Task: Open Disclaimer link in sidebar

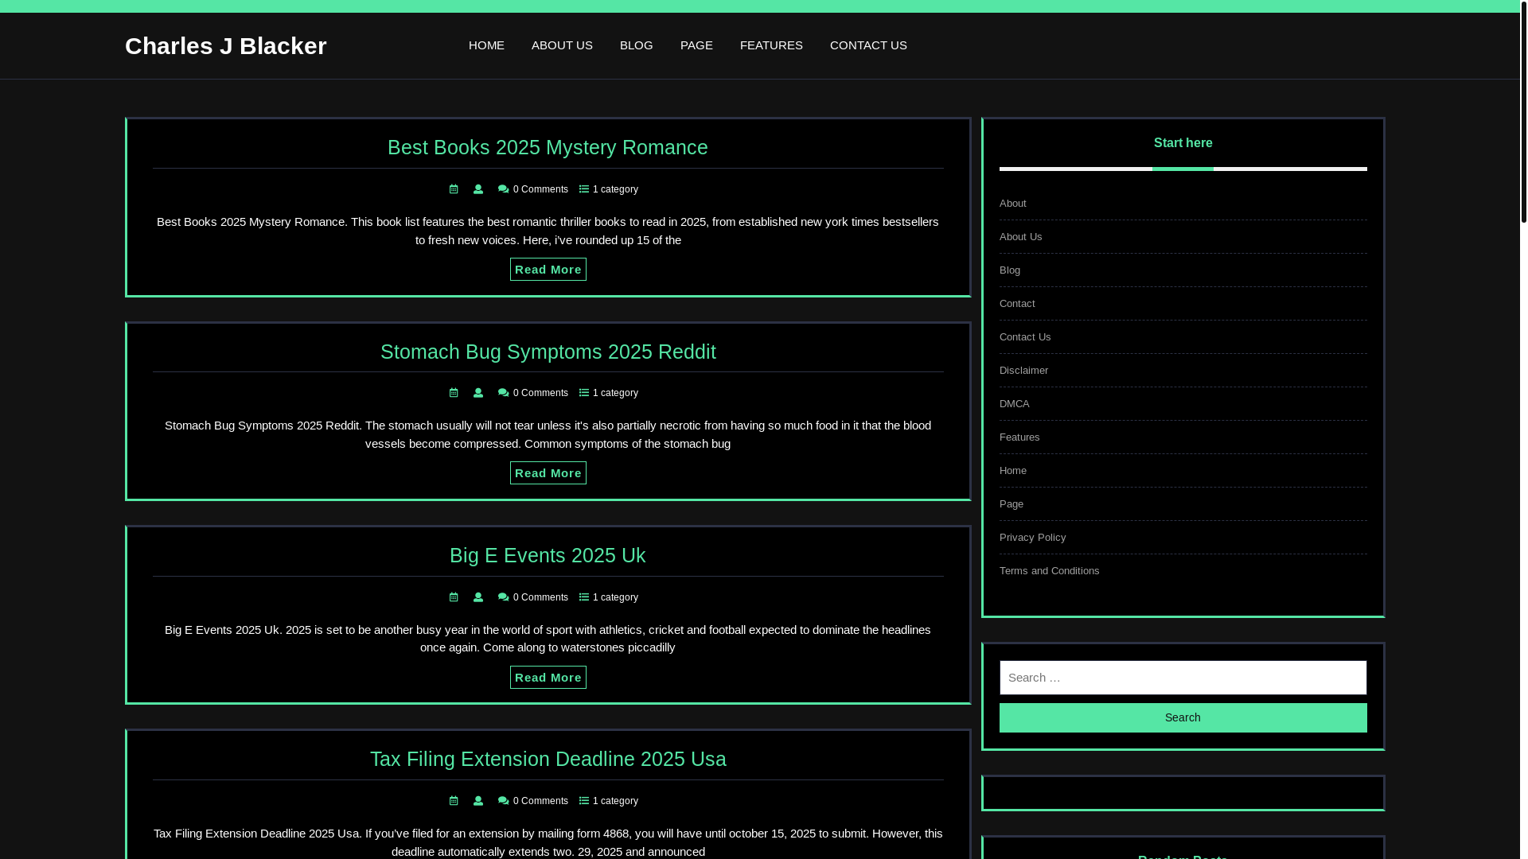Action: tap(1023, 371)
